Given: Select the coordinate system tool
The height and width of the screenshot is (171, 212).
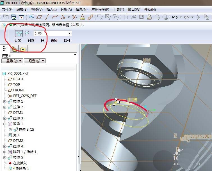Looking at the screenshot, I should pyautogui.click(x=74, y=17).
